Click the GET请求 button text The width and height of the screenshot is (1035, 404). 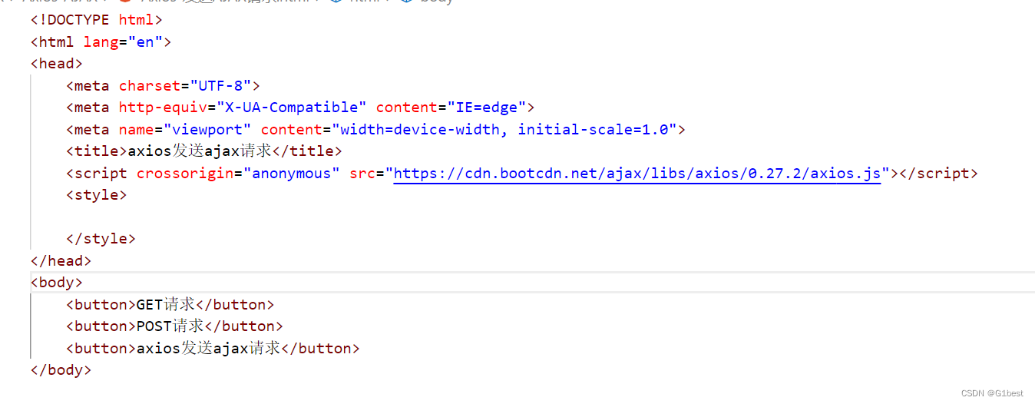165,305
